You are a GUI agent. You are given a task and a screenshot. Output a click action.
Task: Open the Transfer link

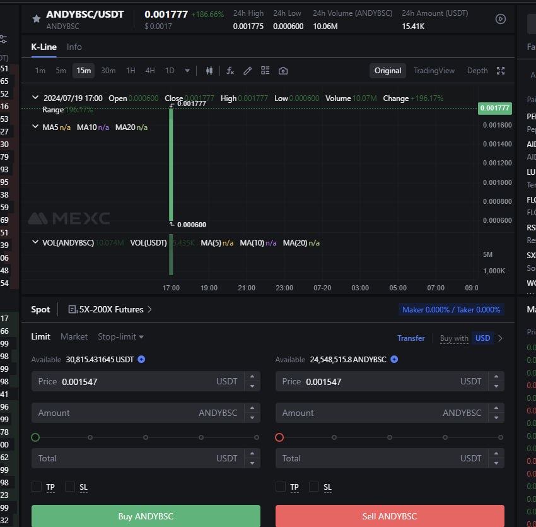click(x=411, y=338)
